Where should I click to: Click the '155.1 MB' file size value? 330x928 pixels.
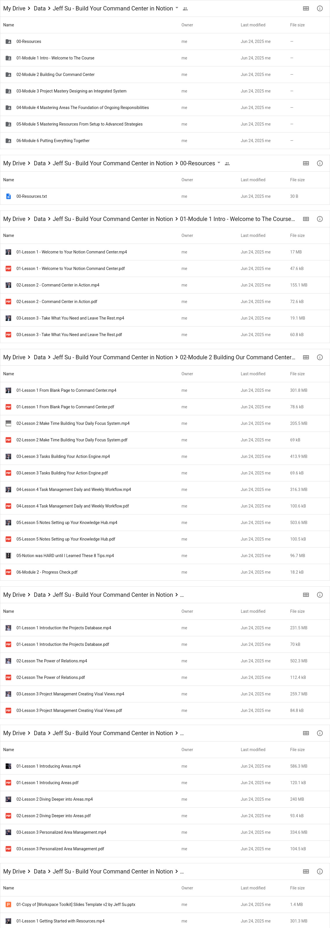coord(299,285)
